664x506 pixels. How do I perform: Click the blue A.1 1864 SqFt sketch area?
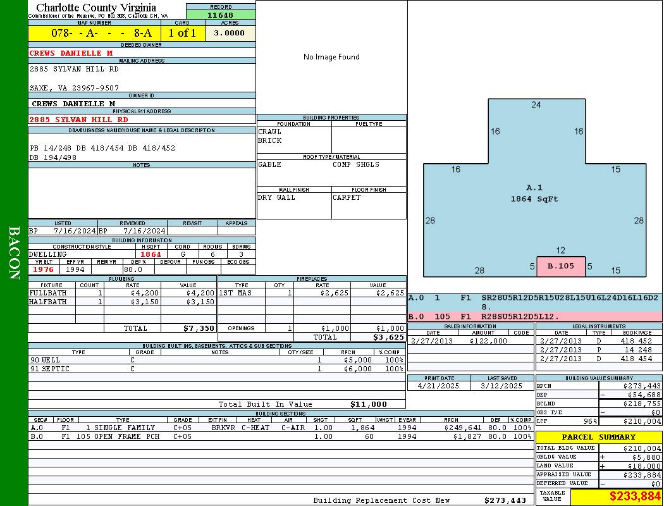[534, 193]
